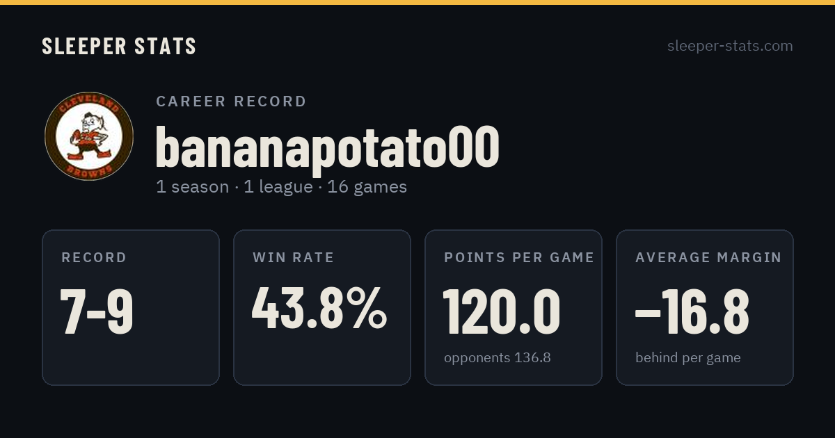Select the behind per game caption

click(688, 358)
